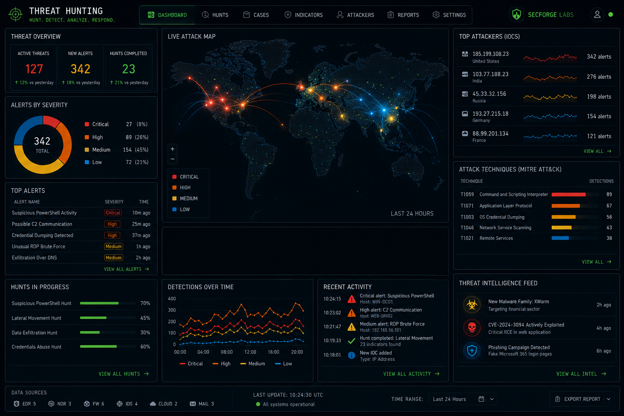Click View All Alerts link
624x416 pixels.
click(x=126, y=269)
